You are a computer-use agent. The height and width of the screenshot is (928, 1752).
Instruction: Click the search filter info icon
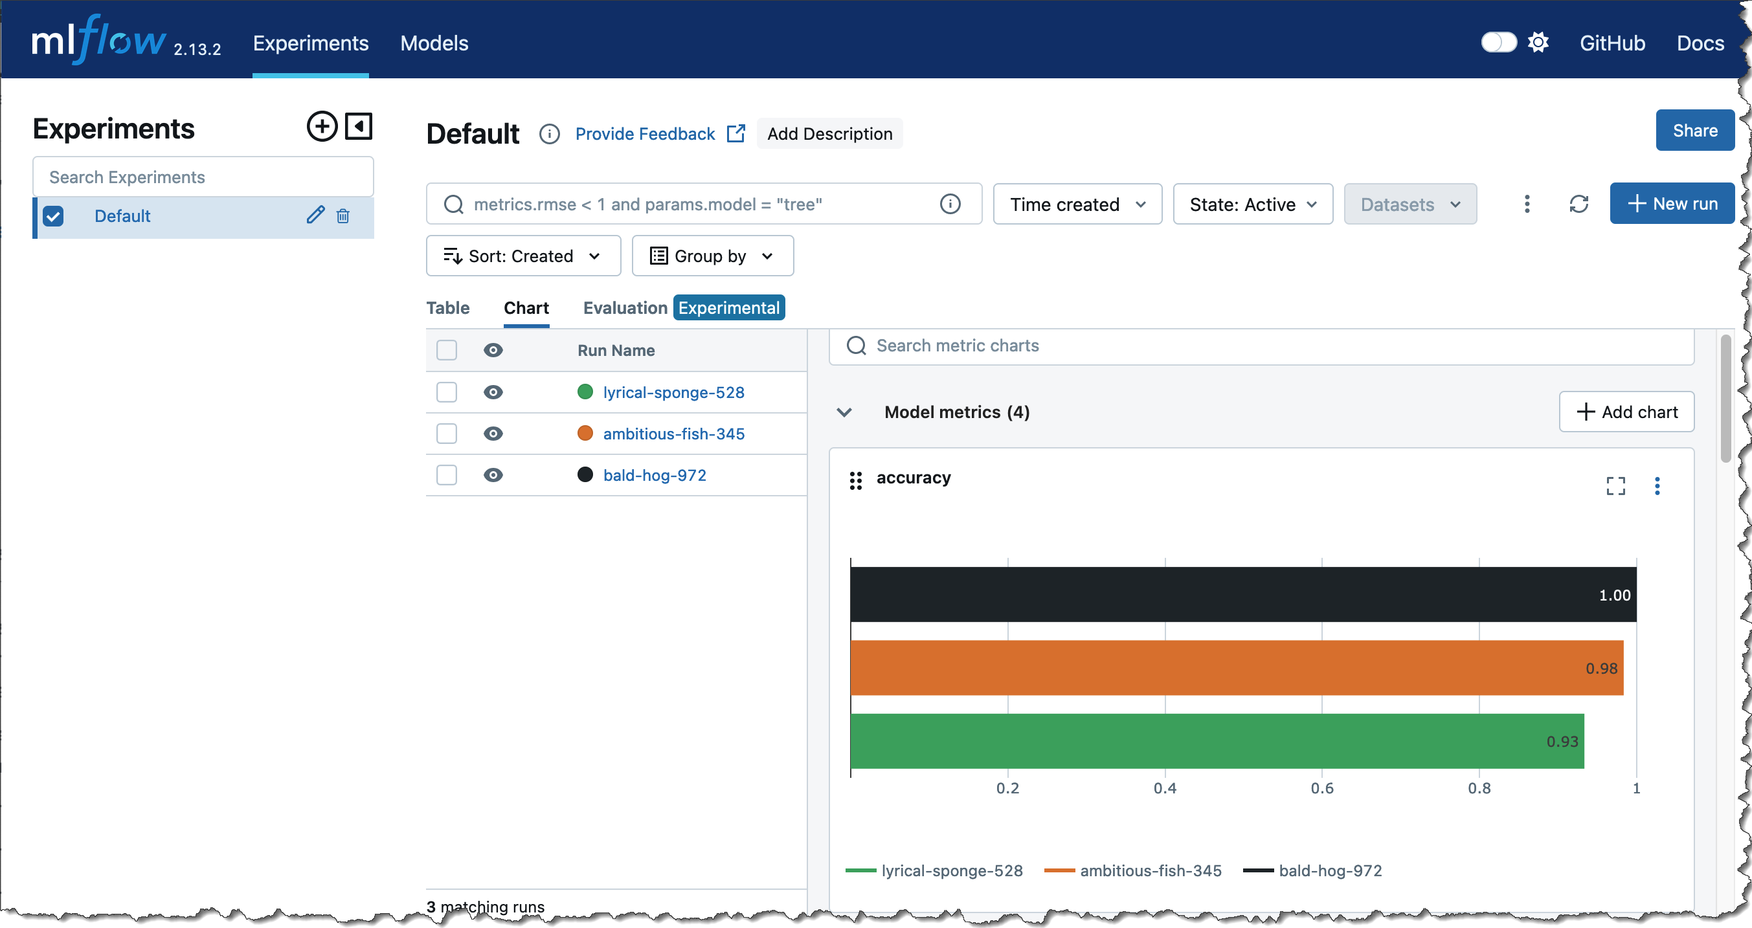pos(949,204)
